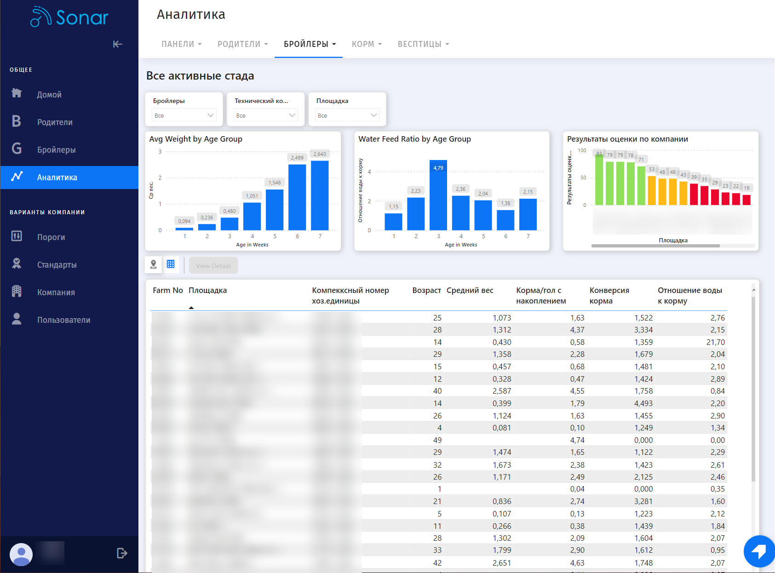
Task: Click the orange bar labeled 53
Action: (x=652, y=190)
